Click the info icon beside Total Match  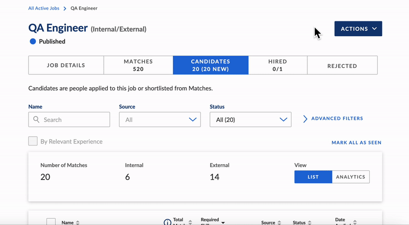click(x=167, y=222)
